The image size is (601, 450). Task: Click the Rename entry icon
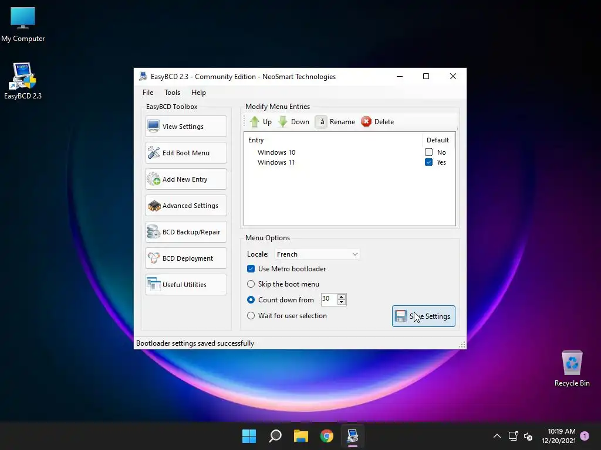click(x=321, y=122)
